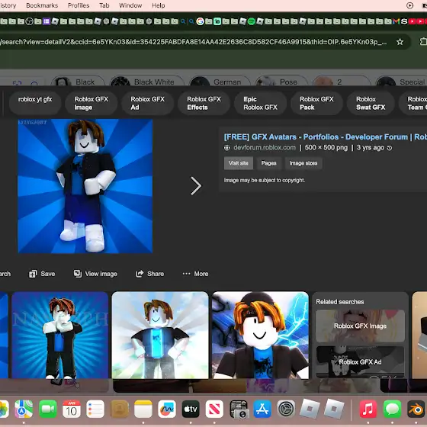Select the roblox yt gfx suggestion chip
427x427 pixels.
[35, 103]
